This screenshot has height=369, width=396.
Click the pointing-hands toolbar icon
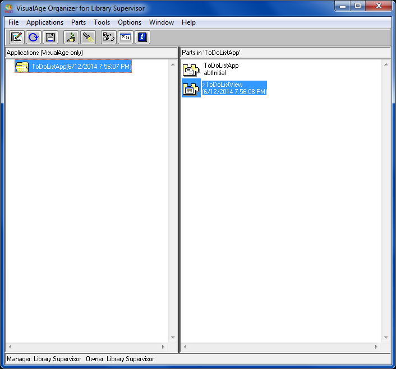click(x=109, y=38)
